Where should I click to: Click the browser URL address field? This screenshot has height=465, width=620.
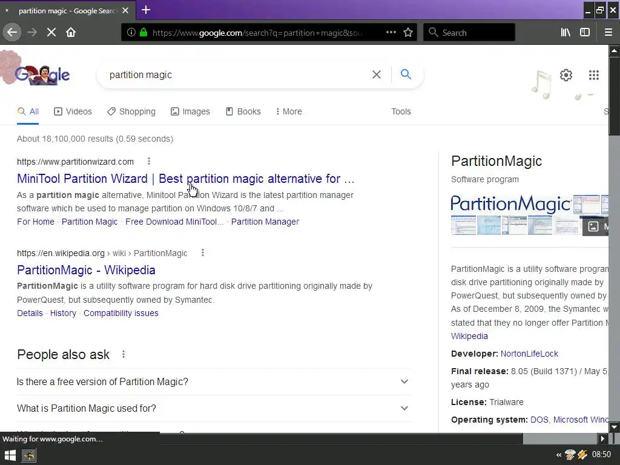click(x=257, y=33)
